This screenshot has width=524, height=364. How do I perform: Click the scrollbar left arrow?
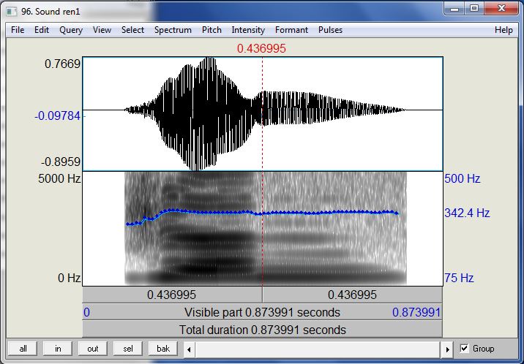click(189, 349)
